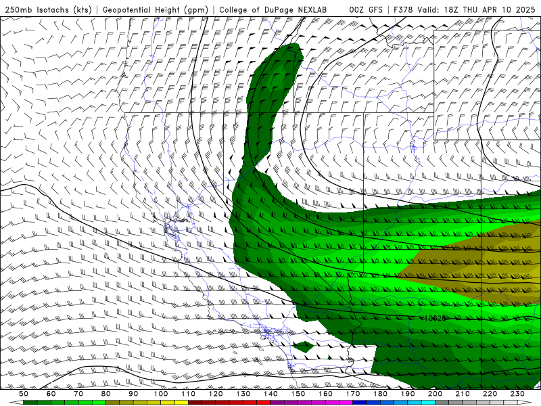Pick the dark gray swatch just after 200
Viewport: 541px width, 406px height.
pyautogui.click(x=442, y=403)
